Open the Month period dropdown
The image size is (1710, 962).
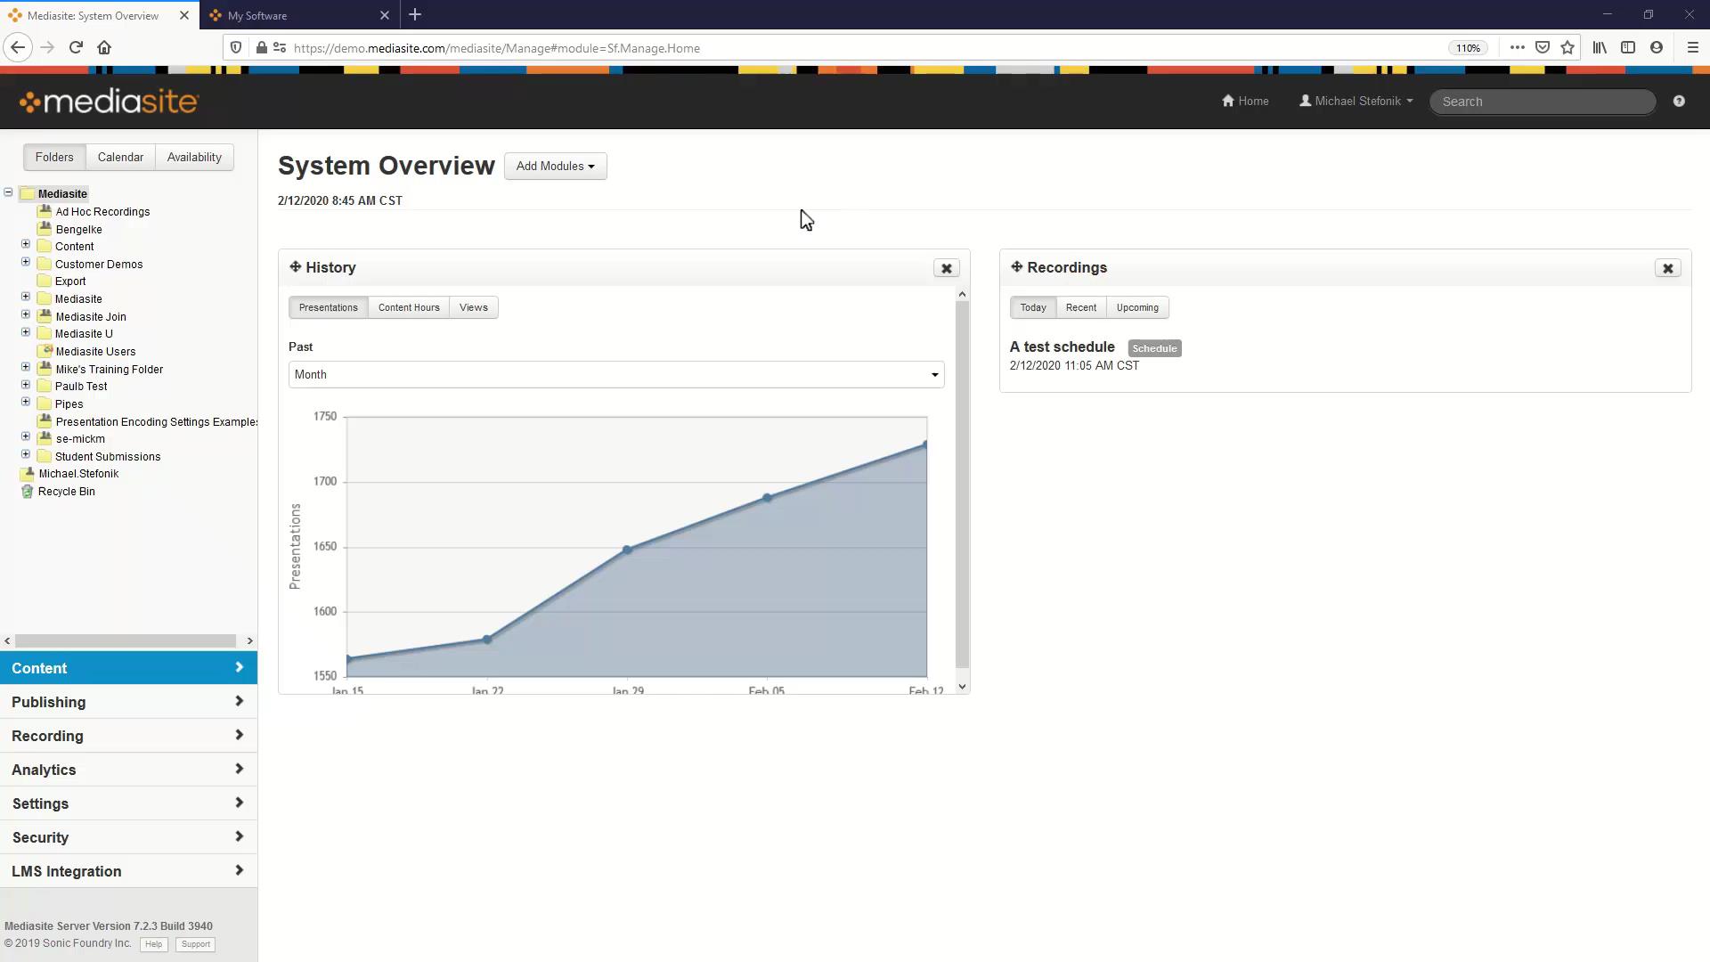615,375
